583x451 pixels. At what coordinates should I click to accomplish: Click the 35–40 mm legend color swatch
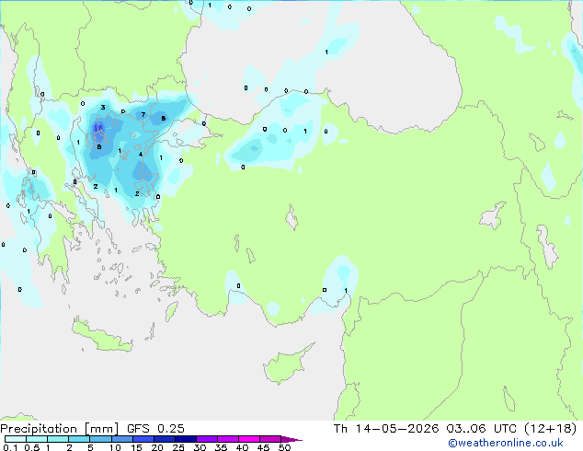pos(228,439)
